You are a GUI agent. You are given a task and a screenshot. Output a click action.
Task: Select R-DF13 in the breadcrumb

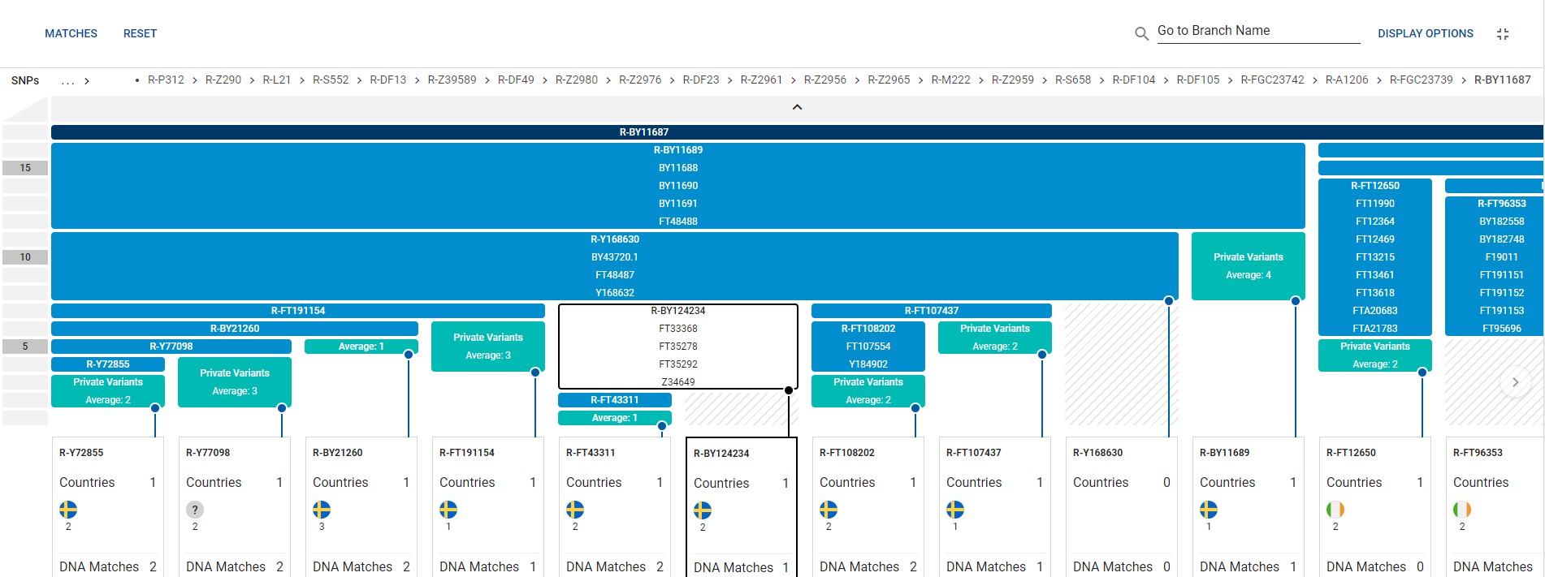(388, 80)
